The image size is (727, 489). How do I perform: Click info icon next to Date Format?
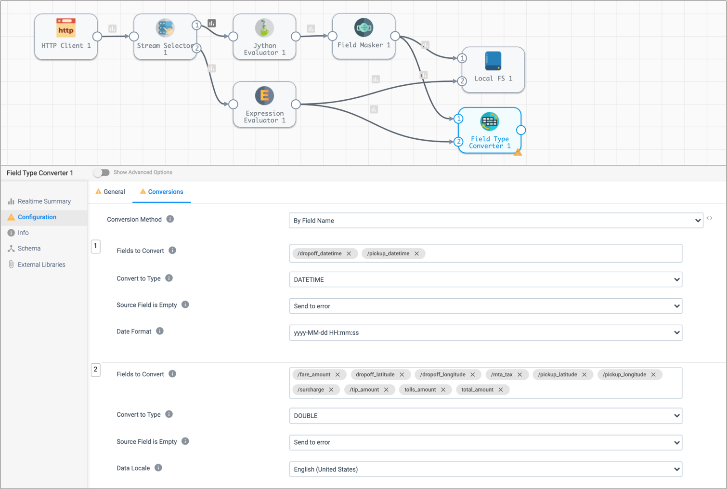point(160,331)
